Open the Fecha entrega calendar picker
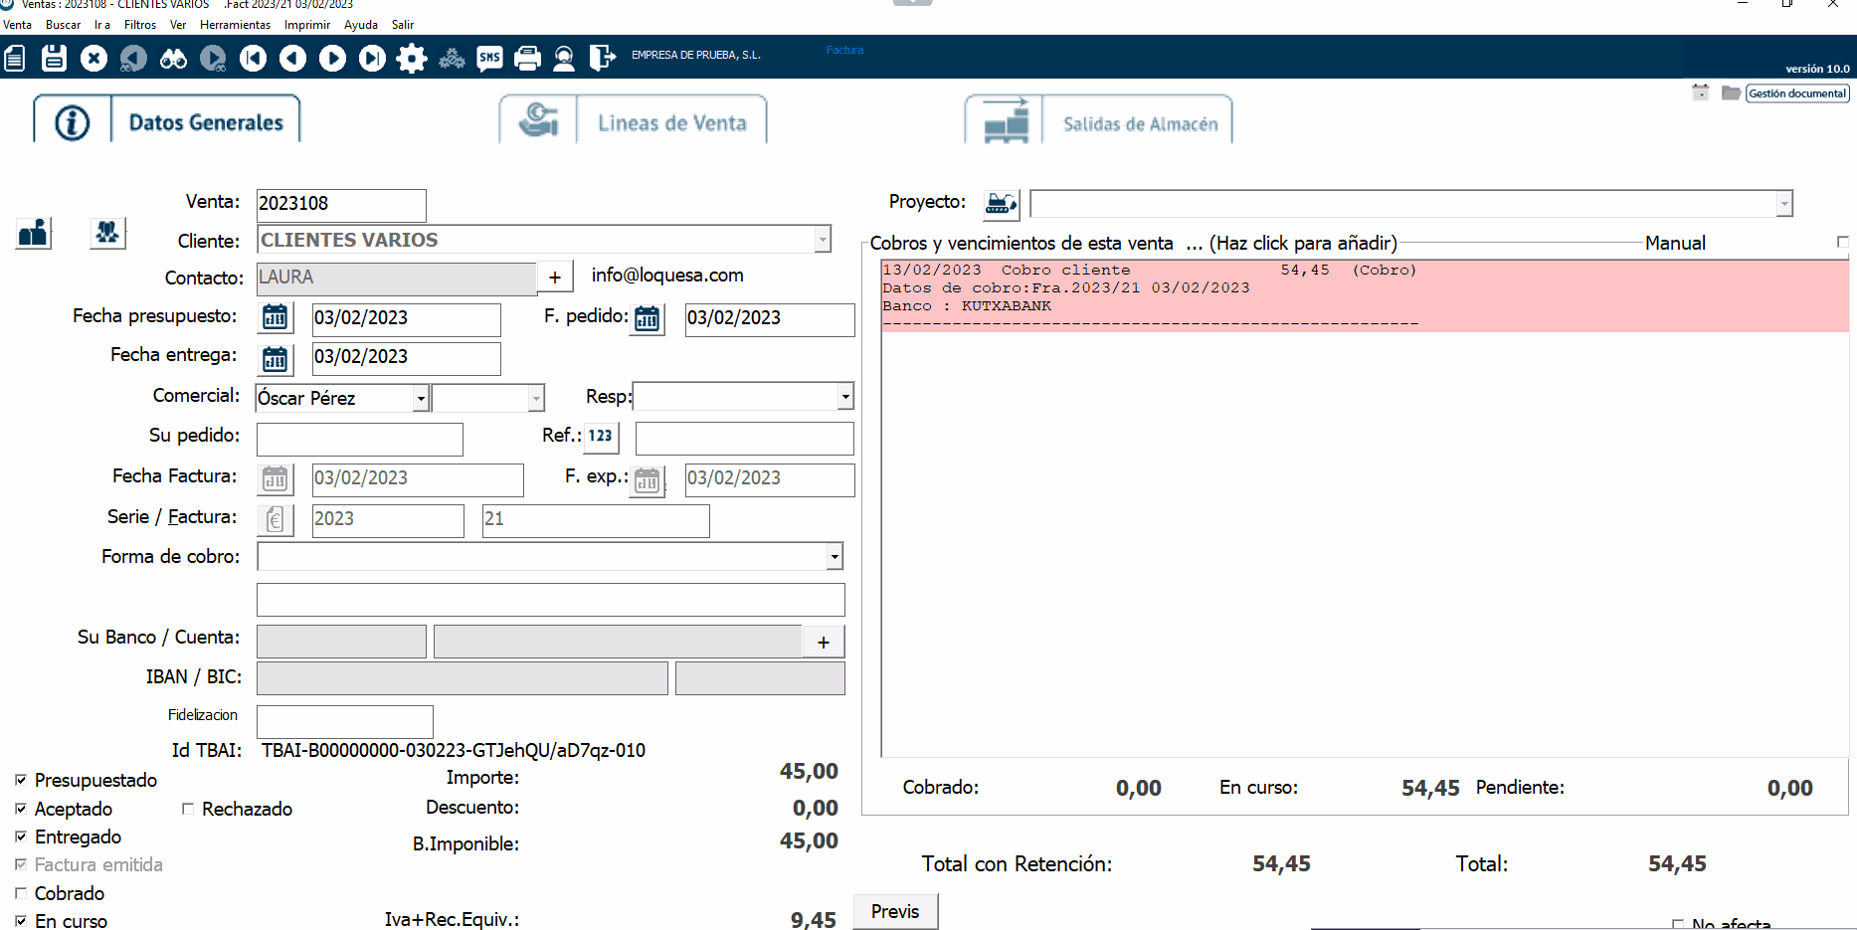 point(276,359)
